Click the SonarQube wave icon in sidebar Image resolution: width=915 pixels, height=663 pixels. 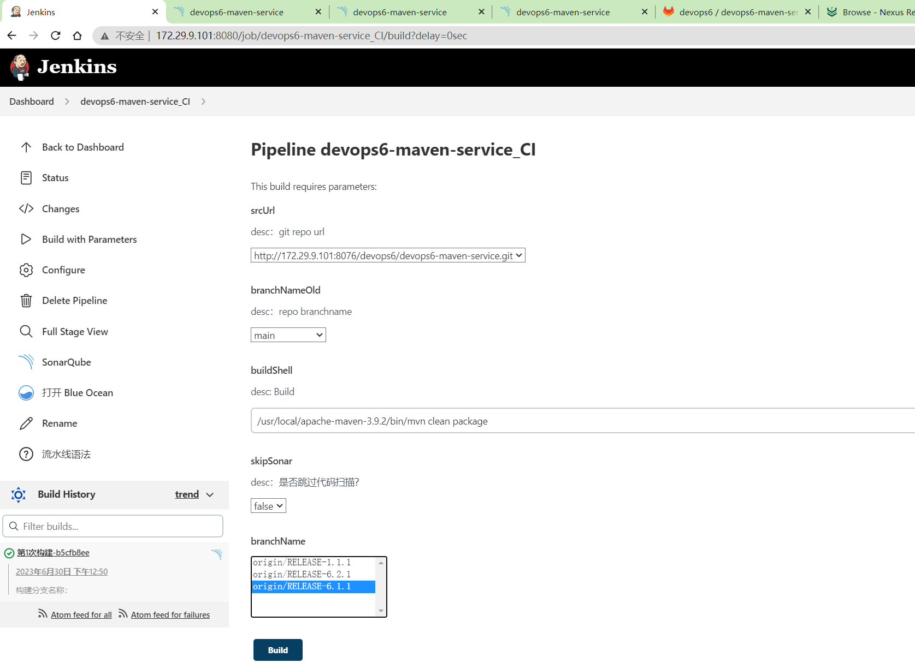coord(26,362)
